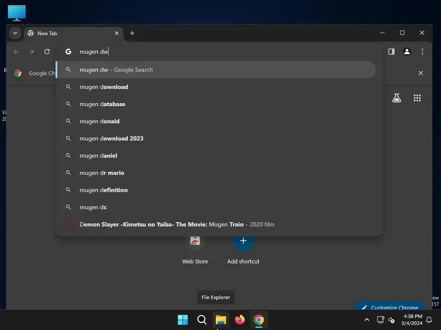Maximize the Chrome window
The width and height of the screenshot is (441, 330).
click(402, 33)
